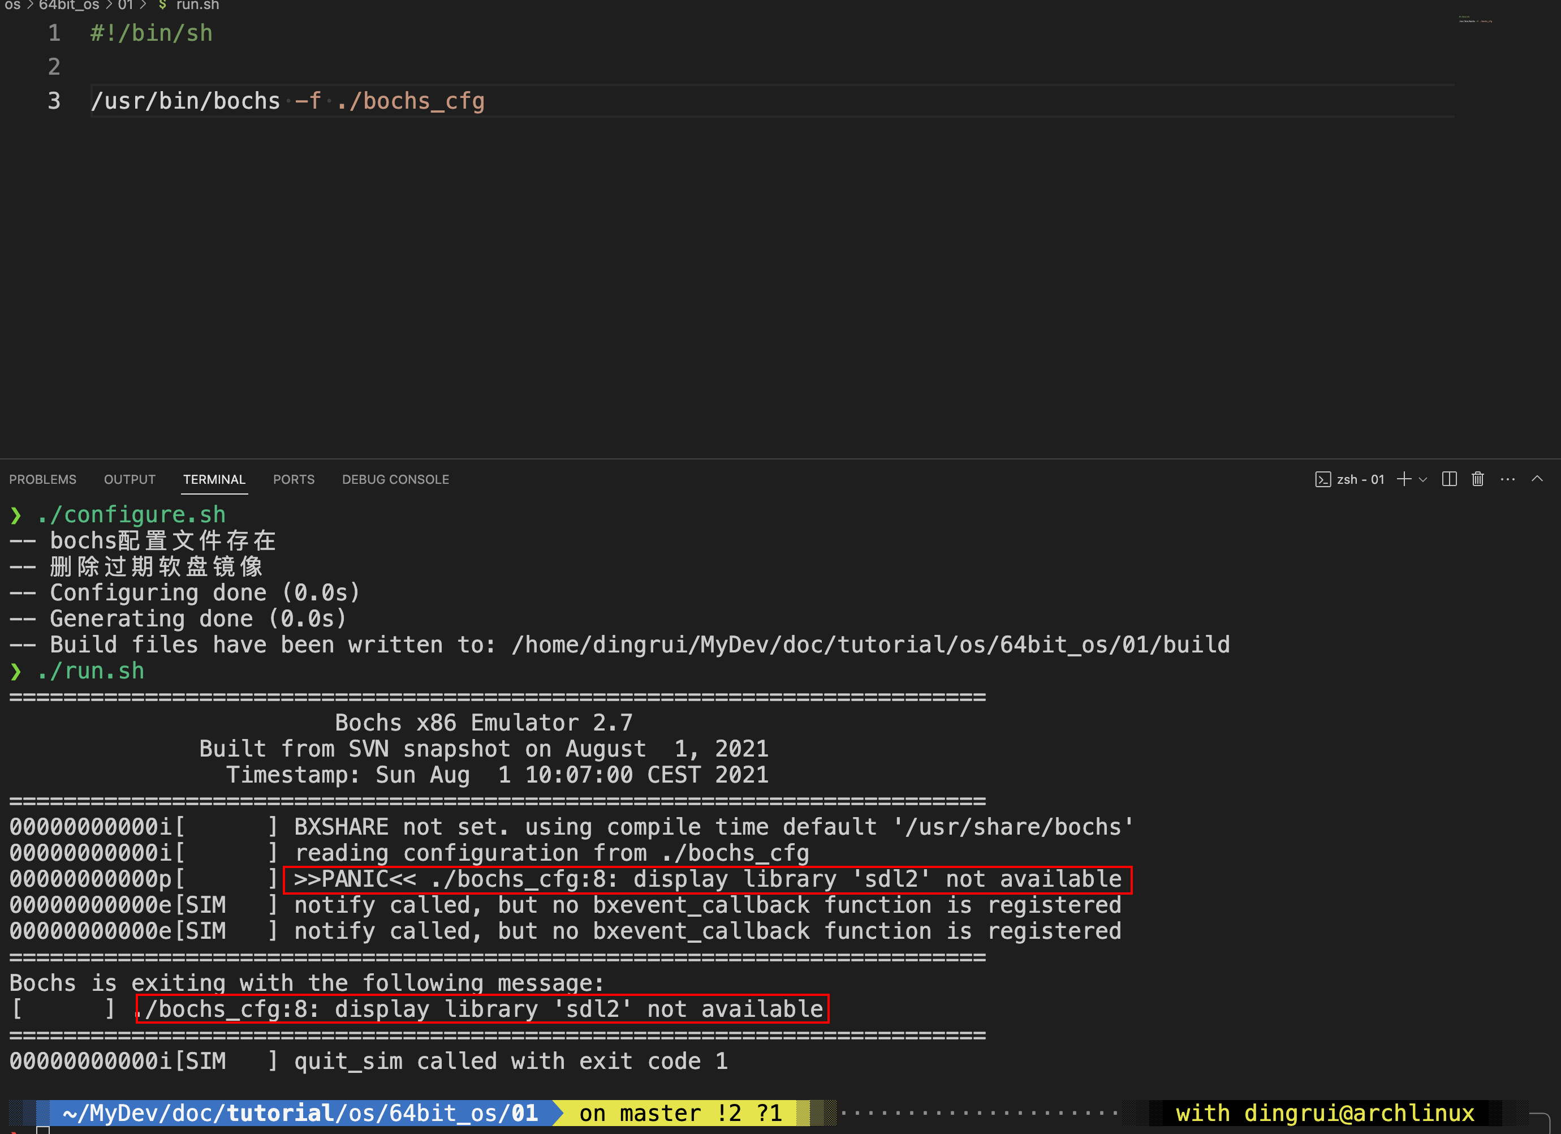Expand the 64bit_os breadcrumb

point(69,6)
